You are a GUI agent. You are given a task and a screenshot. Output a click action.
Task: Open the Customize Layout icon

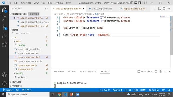click(x=145, y=3)
